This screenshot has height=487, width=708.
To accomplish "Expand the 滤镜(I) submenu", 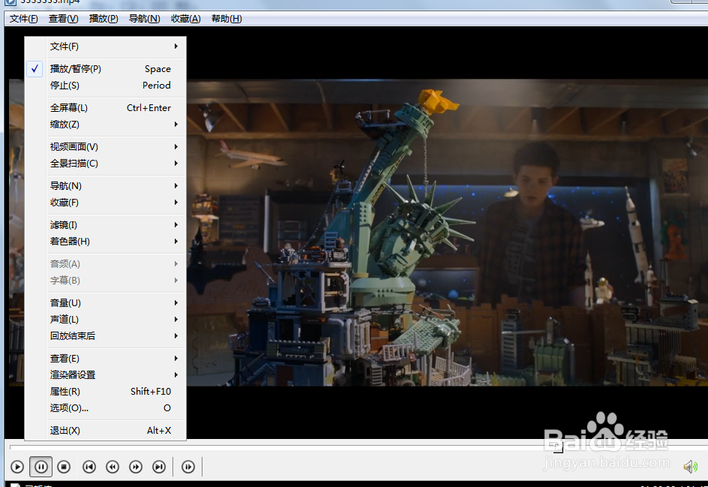I will pos(105,225).
